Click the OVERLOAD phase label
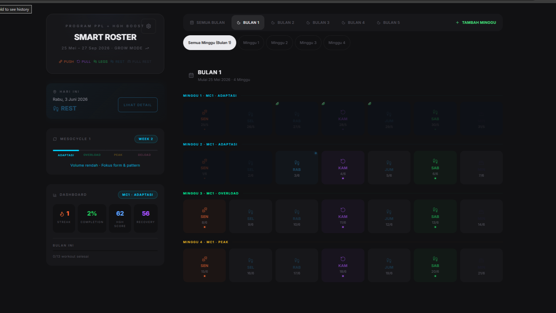Viewport: 556px width, 313px height. tap(92, 155)
